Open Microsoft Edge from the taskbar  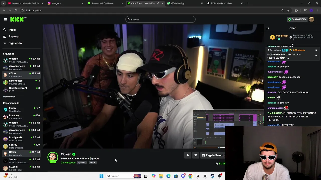pos(168,176)
